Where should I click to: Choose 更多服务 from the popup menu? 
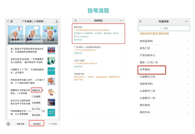tap(36, 115)
